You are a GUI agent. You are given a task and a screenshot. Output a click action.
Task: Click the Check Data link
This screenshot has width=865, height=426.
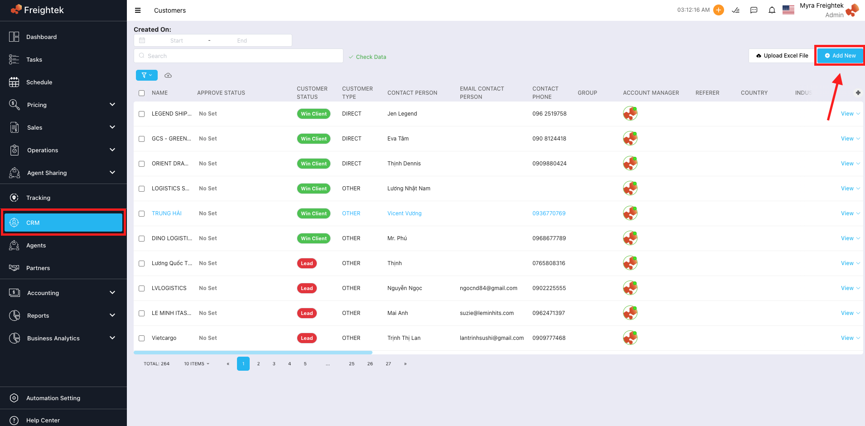pos(367,57)
